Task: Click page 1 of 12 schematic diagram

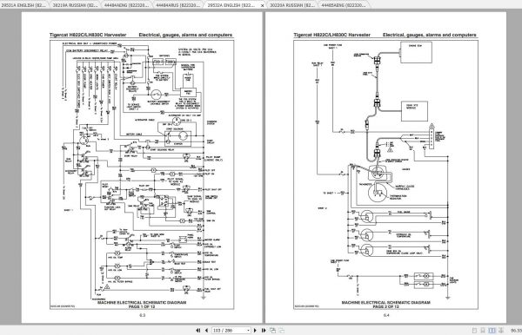Action: coord(142,174)
